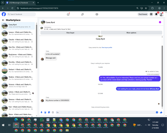Click the voice clip microphone icon
Image resolution: width=167 pixels, height=133 pixels.
tap(41, 112)
